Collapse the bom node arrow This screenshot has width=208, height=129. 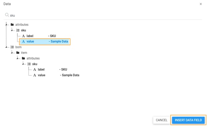(7, 47)
